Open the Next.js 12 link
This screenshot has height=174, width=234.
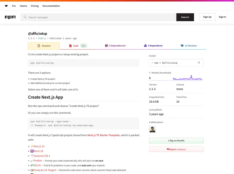(x=39, y=146)
